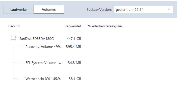Click the Recovery-Volume 499... label
The height and width of the screenshot is (99, 177).
tap(44, 47)
